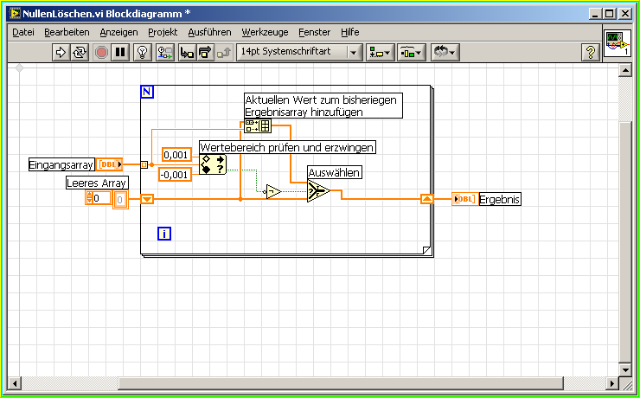The image size is (640, 398).
Task: Click the Leeres Array index value field
Action: (102, 198)
